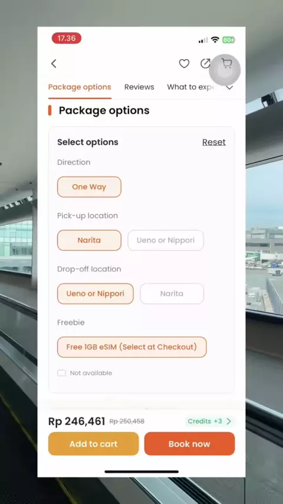Tap the Wi-Fi status icon
Screen dimensions: 283x504
215,40
